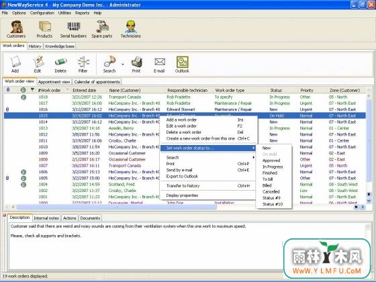The height and width of the screenshot is (282, 376).
Task: Choose Send by e-mail menu entry
Action: click(208, 170)
